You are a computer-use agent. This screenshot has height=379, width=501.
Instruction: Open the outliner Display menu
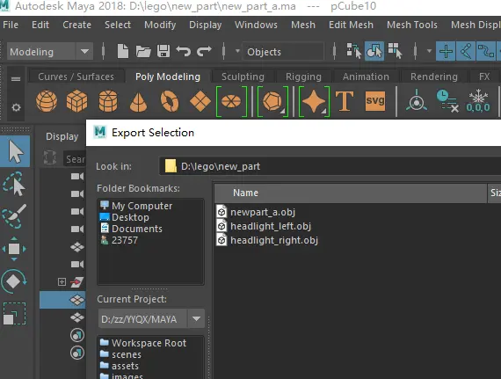pyautogui.click(x=62, y=136)
